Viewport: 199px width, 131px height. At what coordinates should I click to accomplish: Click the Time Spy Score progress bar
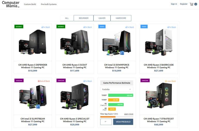tap(117, 117)
